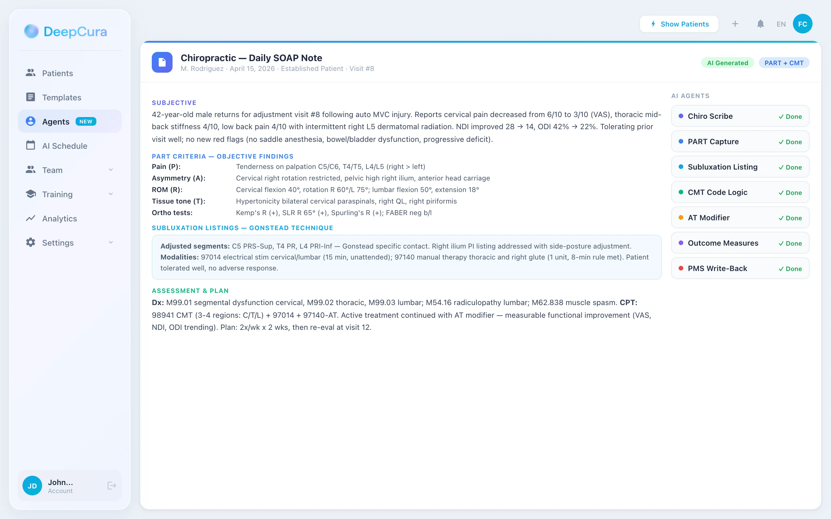Select the PMS Write-Back agent card
The height and width of the screenshot is (519, 831).
pos(740,268)
